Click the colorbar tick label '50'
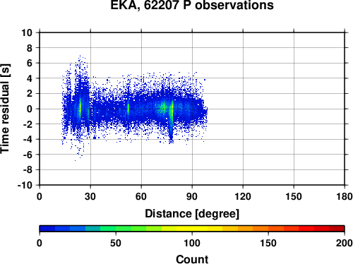 [116, 243]
